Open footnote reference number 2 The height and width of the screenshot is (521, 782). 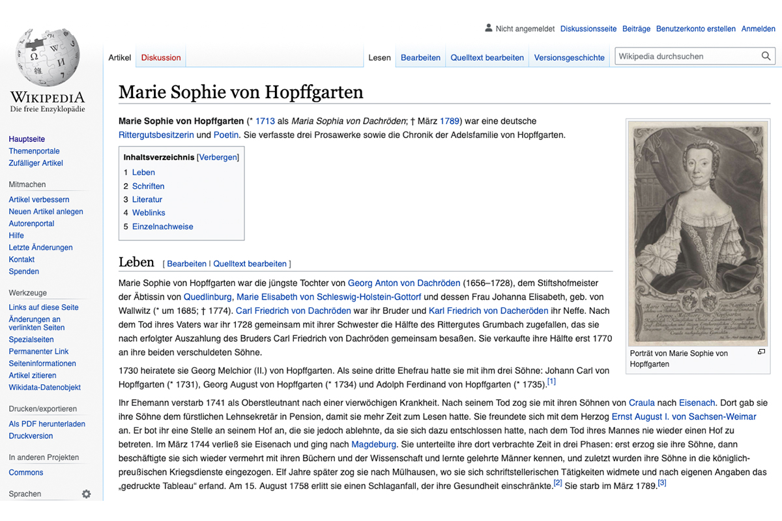(557, 483)
